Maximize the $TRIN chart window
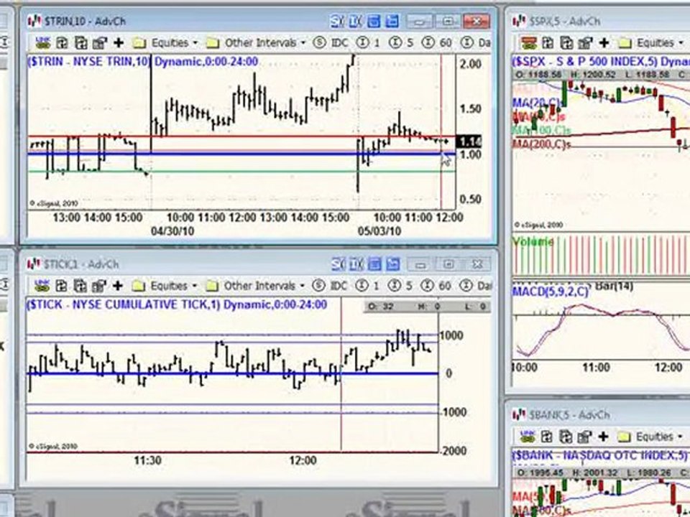 click(448, 21)
